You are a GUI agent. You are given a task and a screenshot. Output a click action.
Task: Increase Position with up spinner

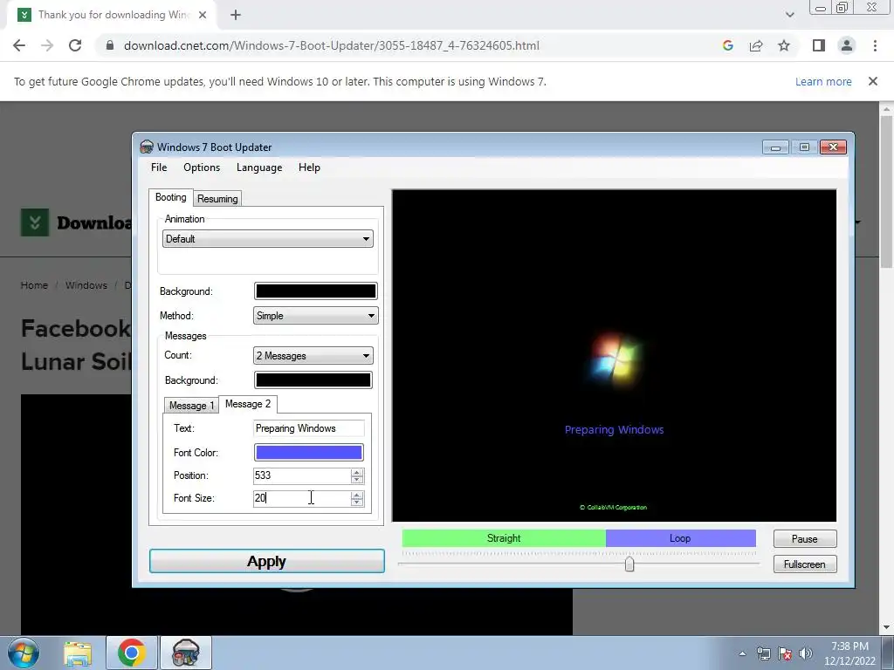[357, 472]
